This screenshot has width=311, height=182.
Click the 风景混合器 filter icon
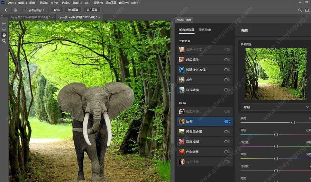(182, 132)
